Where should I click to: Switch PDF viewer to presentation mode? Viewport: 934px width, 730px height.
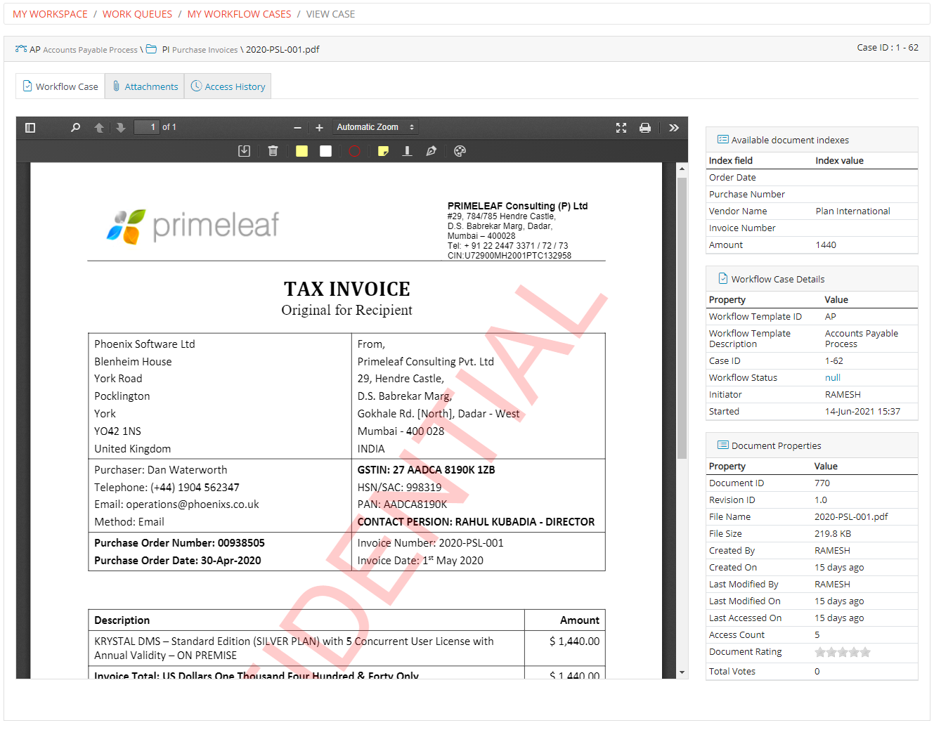tap(621, 128)
